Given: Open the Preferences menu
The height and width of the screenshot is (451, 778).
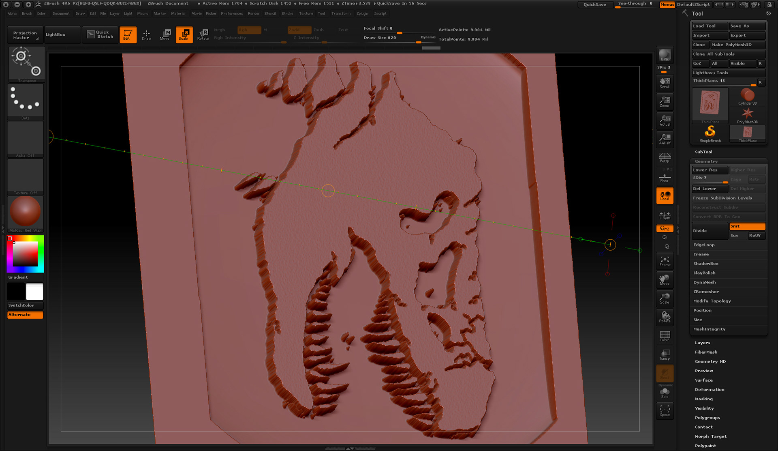Looking at the screenshot, I should tap(232, 13).
